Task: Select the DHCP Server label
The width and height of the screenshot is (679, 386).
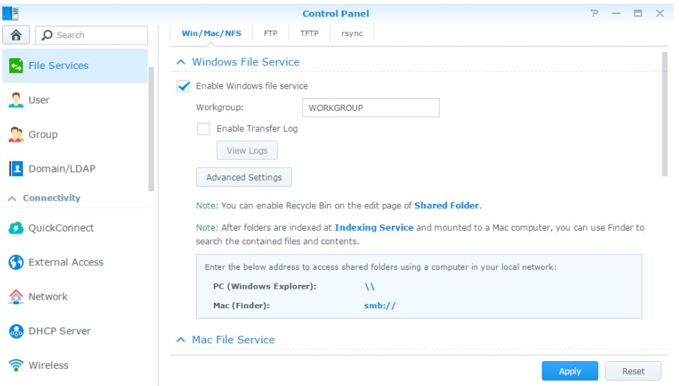Action: (60, 331)
